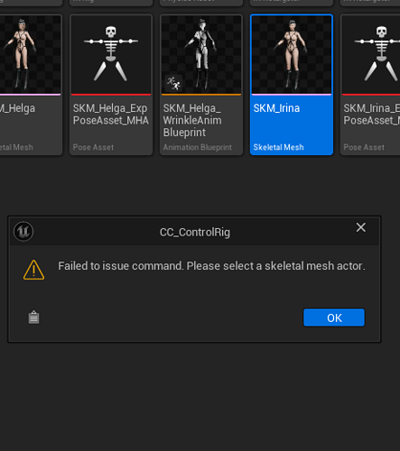Click the 'Animation Blueprint' type label
Image resolution: width=400 pixels, height=451 pixels.
pos(198,147)
